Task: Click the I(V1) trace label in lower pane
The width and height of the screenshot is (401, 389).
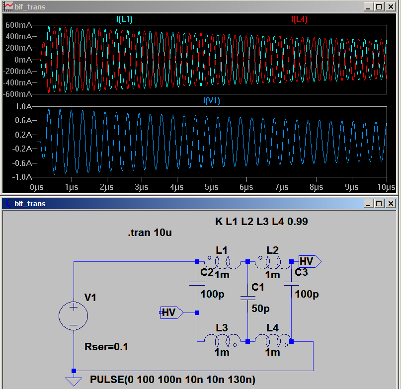Action: click(211, 101)
